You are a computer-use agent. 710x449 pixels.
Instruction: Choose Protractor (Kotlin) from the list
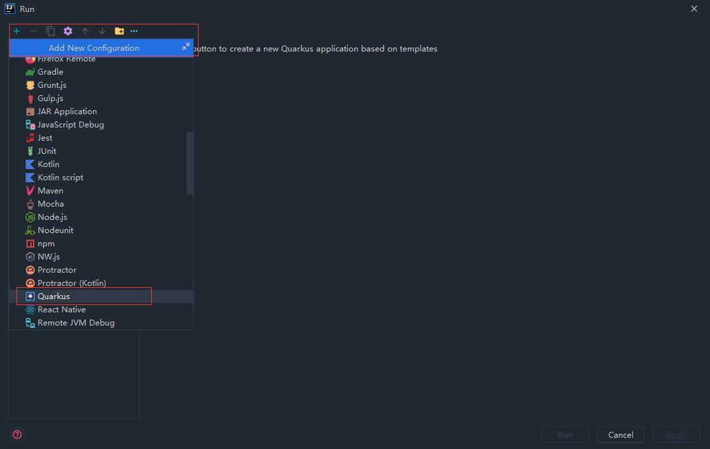102,283
